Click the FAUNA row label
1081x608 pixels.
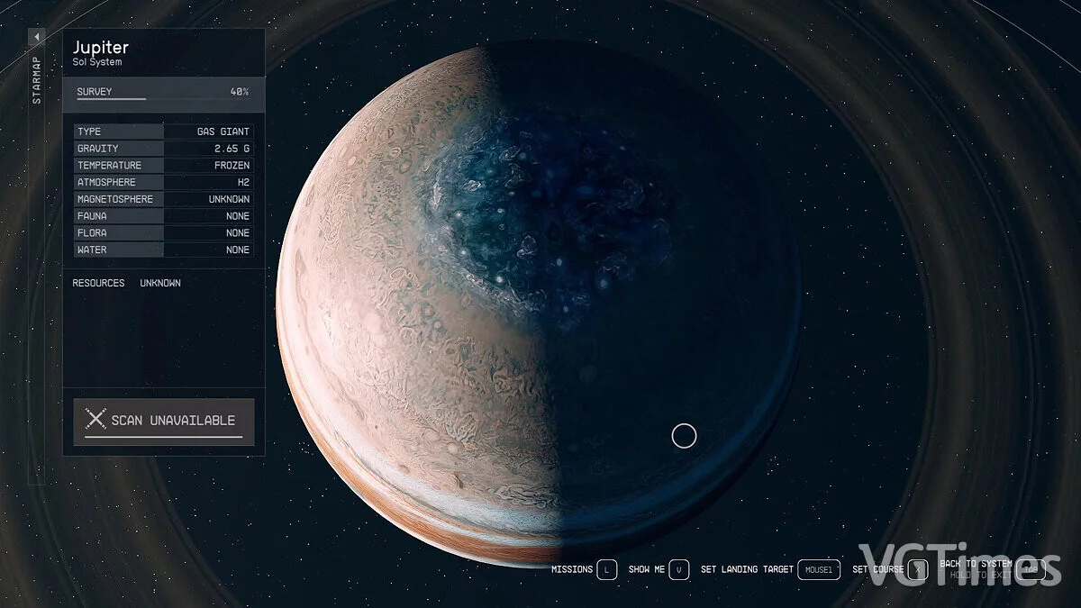pos(92,216)
